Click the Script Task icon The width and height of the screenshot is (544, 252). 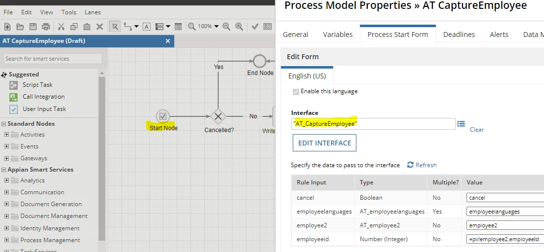(13, 85)
